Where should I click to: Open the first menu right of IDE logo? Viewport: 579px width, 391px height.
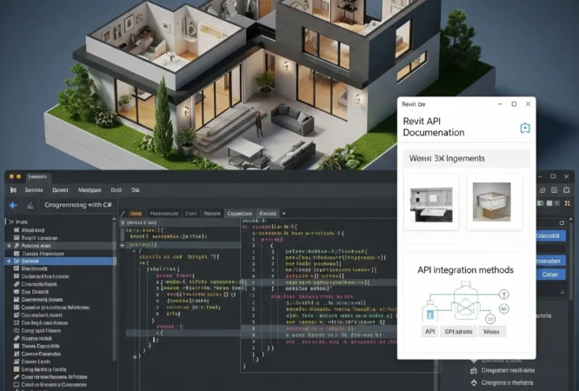34,189
